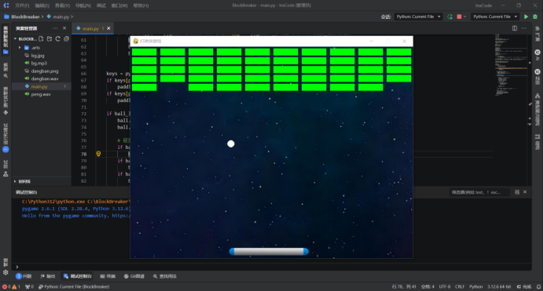Click the new file icon in explorer
Viewport: 544px width, 291px height.
tap(41, 38)
